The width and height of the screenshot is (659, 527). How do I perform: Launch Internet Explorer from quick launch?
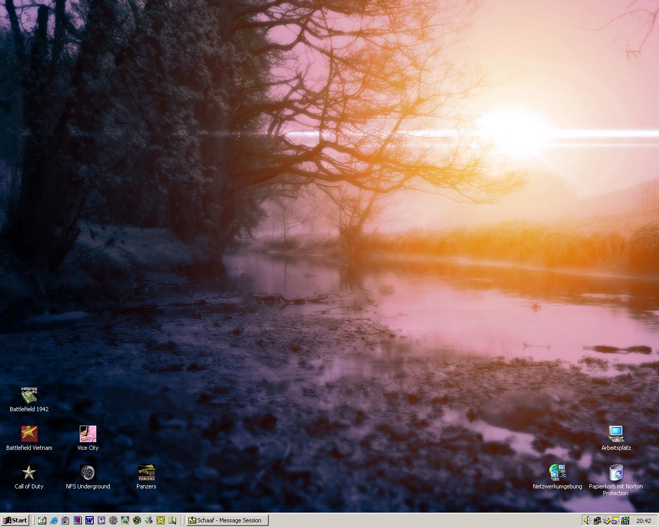54,520
